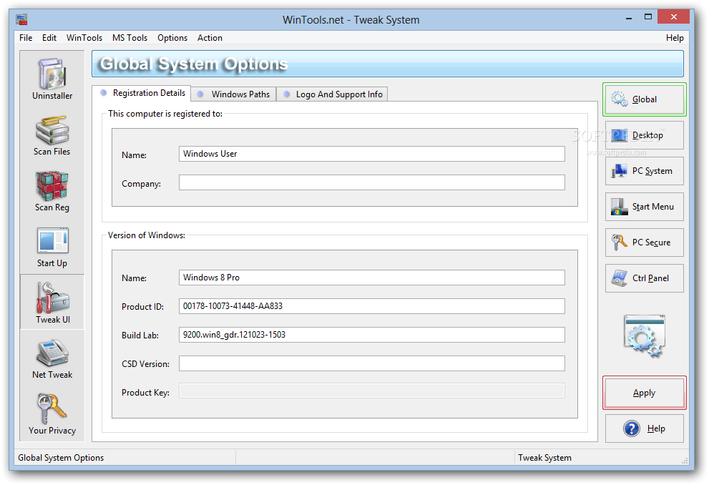
Task: Open the Uninstaller tool
Action: 52,79
